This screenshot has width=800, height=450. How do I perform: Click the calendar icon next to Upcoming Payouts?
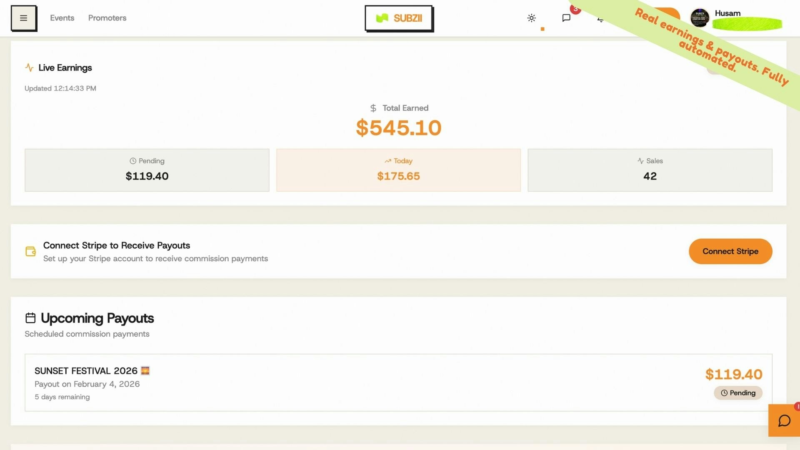pyautogui.click(x=30, y=317)
